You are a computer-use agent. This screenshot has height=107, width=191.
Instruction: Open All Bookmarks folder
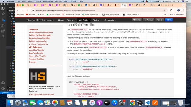point(177,15)
